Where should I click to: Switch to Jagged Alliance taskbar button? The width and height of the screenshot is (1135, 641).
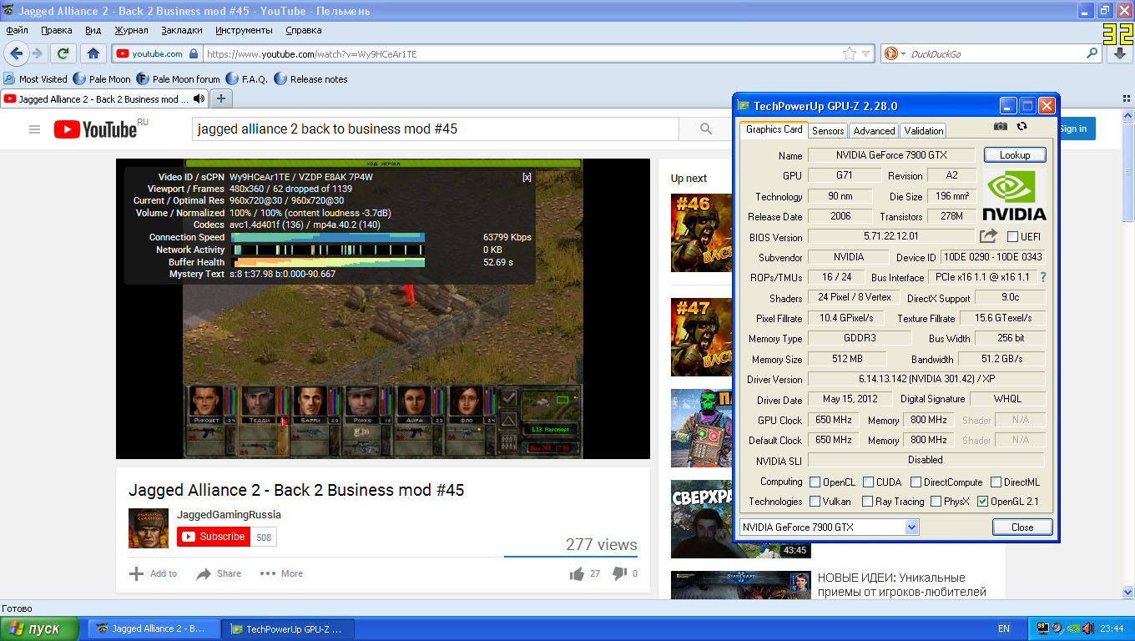pyautogui.click(x=154, y=628)
